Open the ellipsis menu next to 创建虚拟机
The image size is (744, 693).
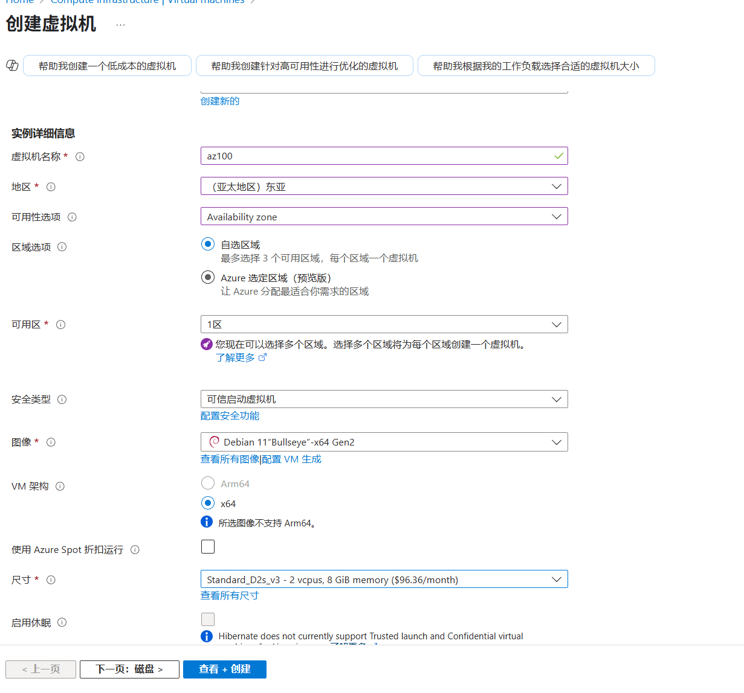[121, 25]
